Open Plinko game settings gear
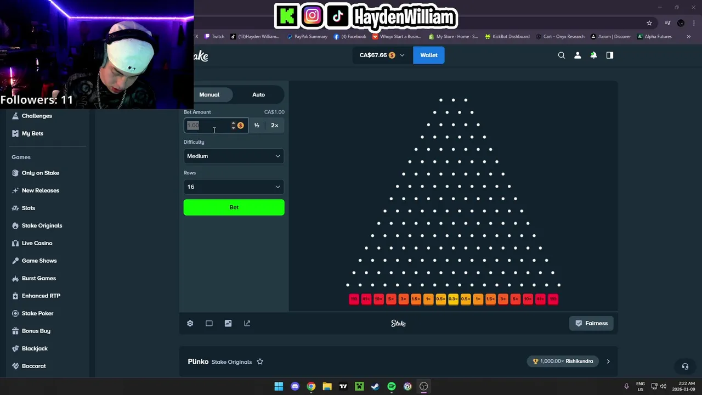This screenshot has height=395, width=702. [x=190, y=323]
